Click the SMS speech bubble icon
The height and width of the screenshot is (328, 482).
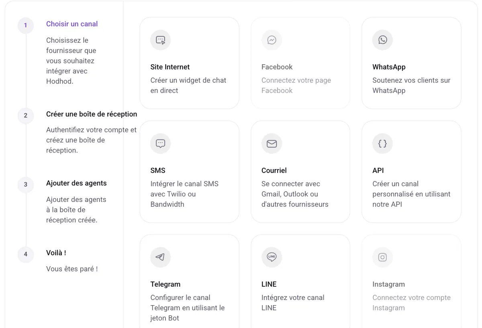pos(161,143)
